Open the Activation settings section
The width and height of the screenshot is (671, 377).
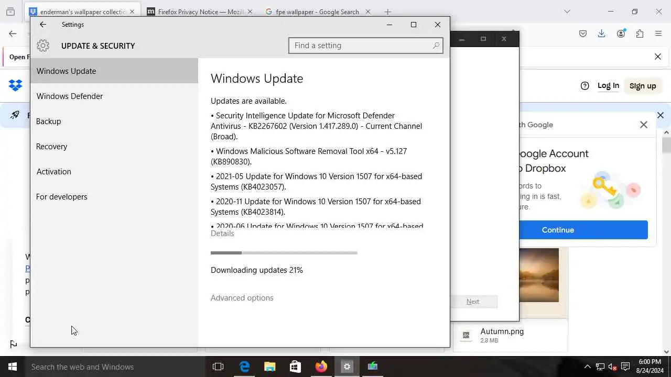click(x=114, y=171)
